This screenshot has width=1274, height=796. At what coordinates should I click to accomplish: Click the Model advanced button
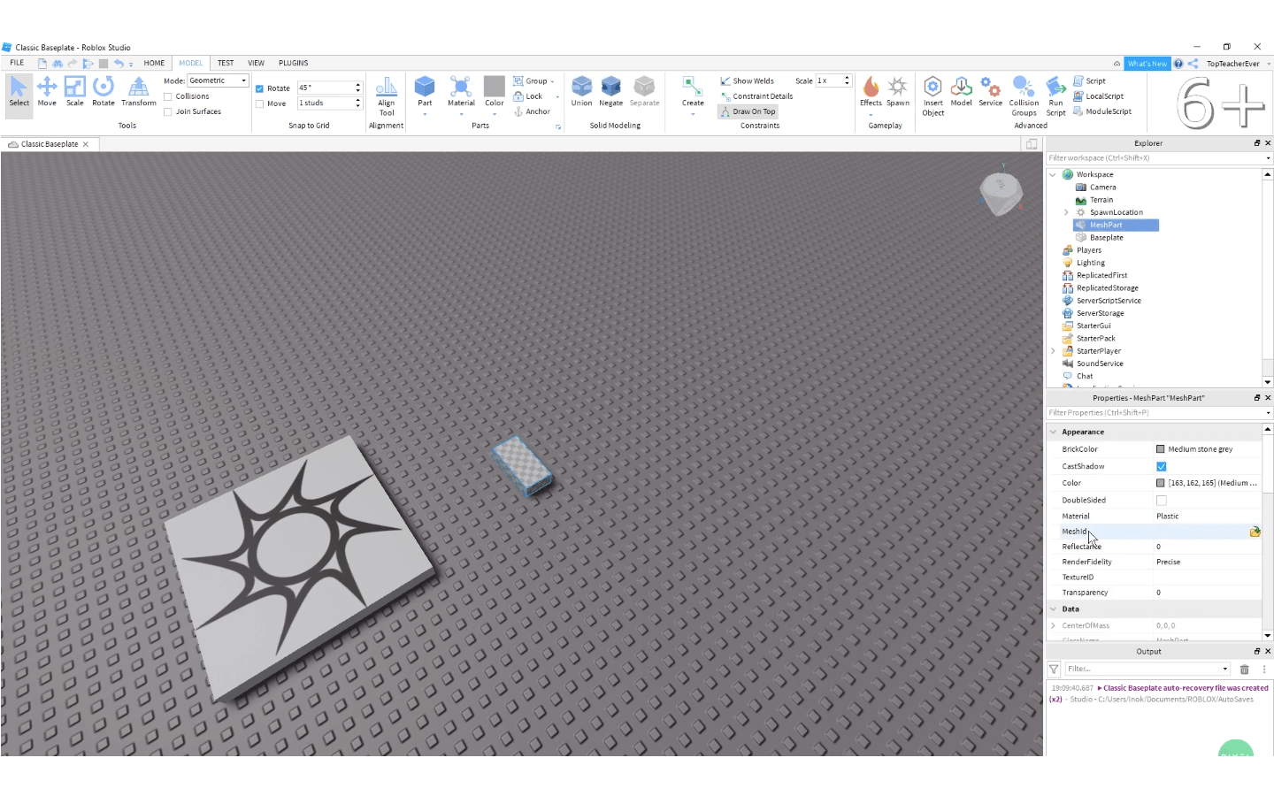(x=962, y=92)
